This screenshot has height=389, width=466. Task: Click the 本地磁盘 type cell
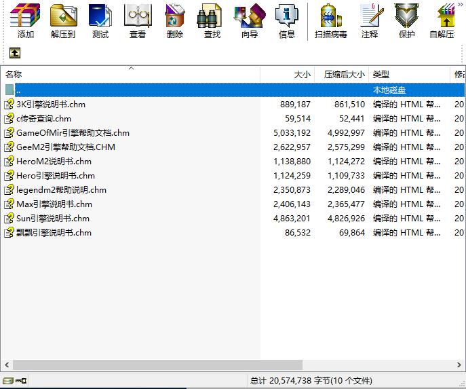[x=389, y=90]
